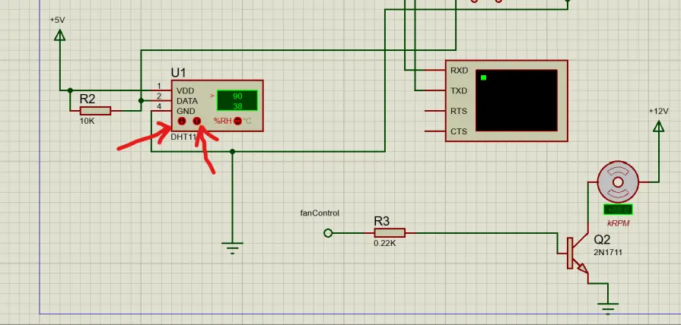Click the DHT11 decrease (down arrow) button
This screenshot has height=325, width=681.
click(182, 121)
